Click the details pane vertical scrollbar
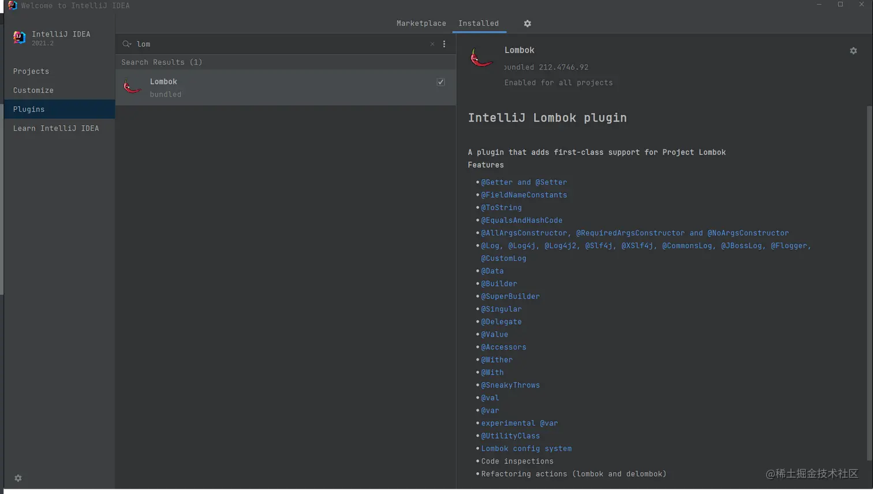Image resolution: width=873 pixels, height=494 pixels. 870,283
